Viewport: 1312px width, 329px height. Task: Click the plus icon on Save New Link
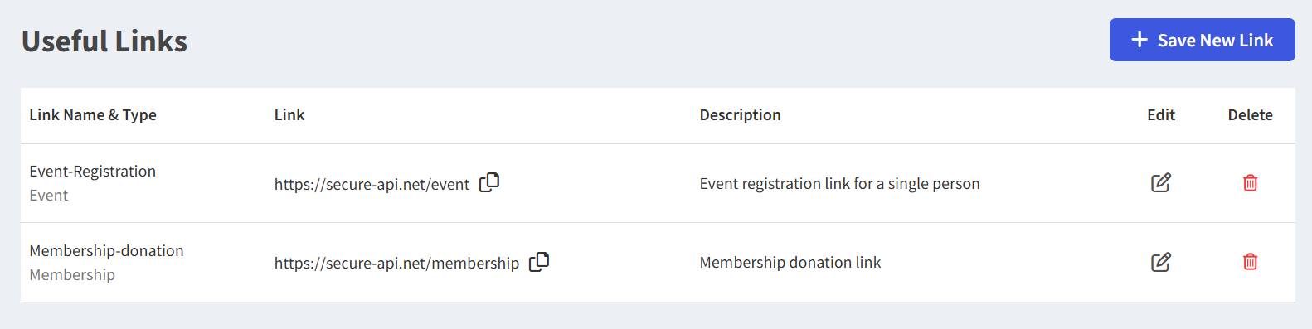[x=1139, y=40]
